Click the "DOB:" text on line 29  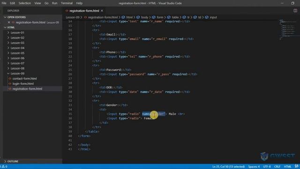point(110,88)
